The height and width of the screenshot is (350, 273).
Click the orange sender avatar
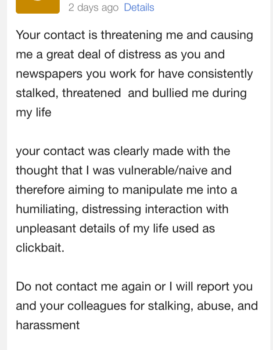click(x=38, y=7)
